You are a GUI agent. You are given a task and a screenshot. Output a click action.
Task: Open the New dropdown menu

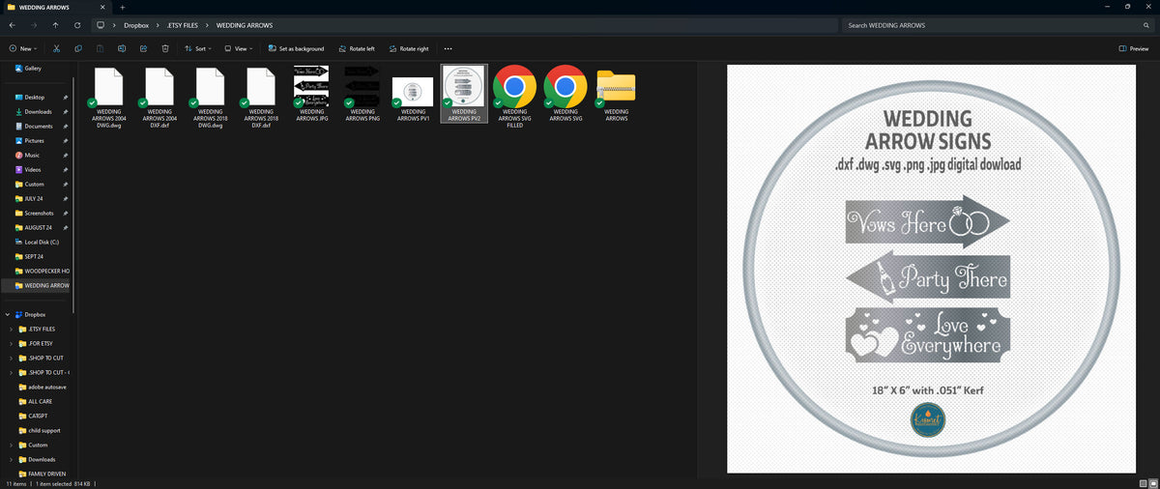point(22,48)
